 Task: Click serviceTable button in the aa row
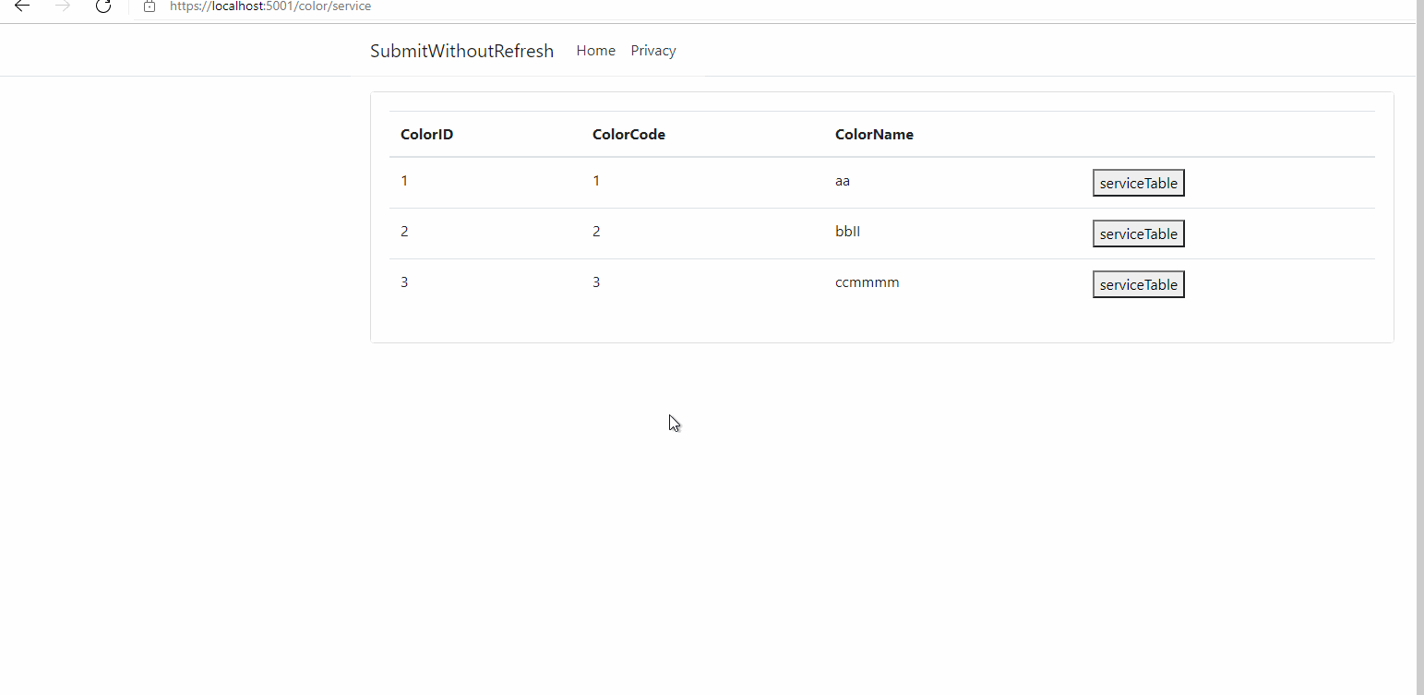point(1138,183)
